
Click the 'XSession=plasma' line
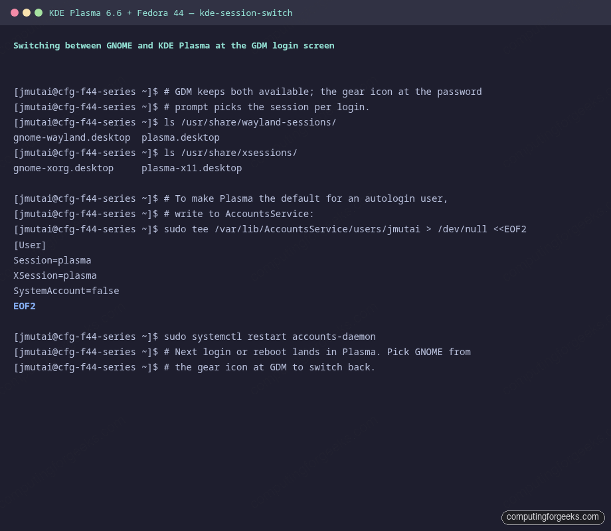tap(55, 275)
